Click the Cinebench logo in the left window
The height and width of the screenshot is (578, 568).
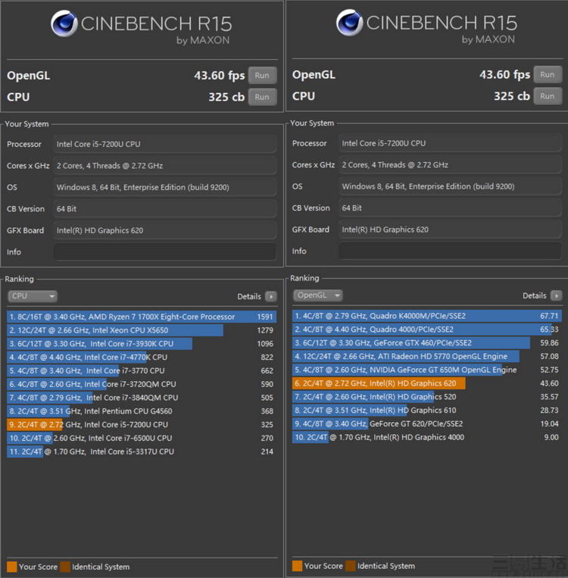coord(64,23)
